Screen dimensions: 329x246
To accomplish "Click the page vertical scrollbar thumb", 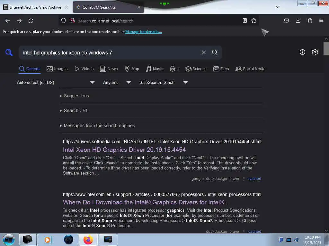I will coord(326,49).
